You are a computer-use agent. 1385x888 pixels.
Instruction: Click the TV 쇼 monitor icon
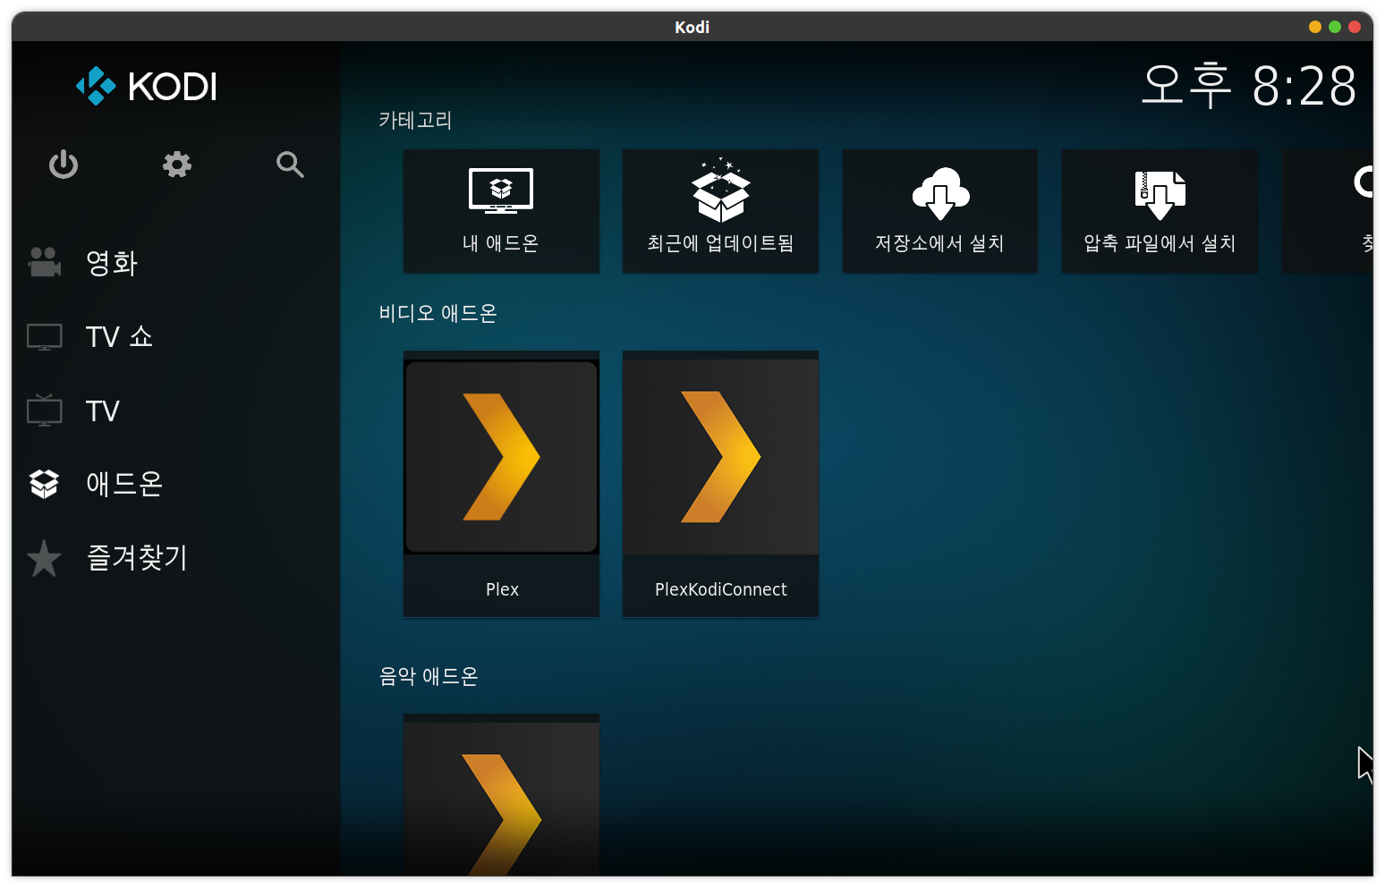pyautogui.click(x=44, y=337)
